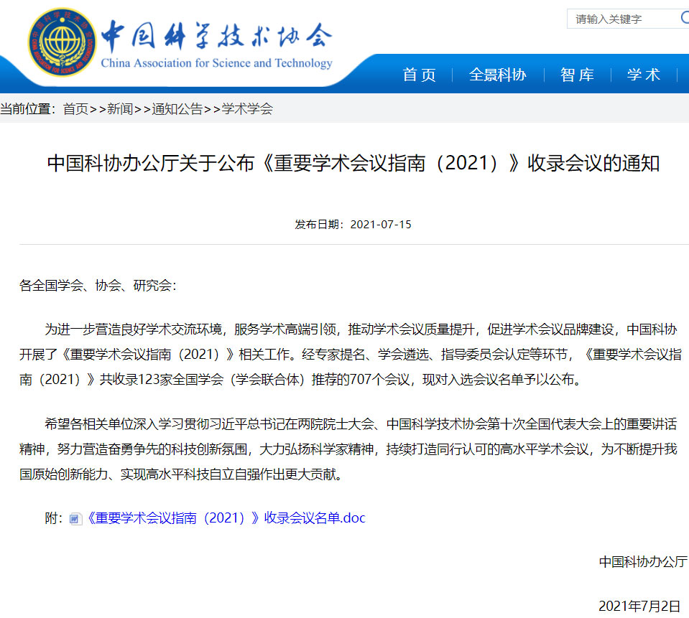Select the 学术 navigation tab

pos(643,75)
